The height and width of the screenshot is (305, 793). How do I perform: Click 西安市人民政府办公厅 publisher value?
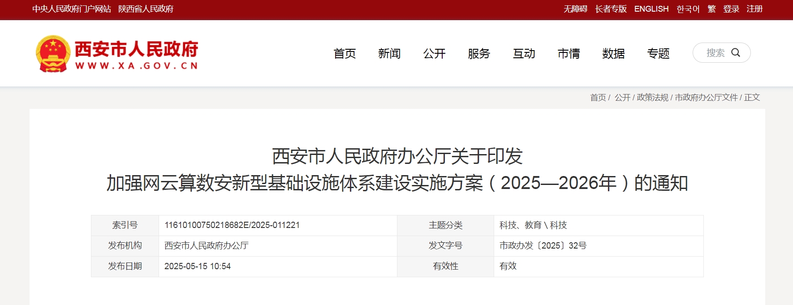click(207, 246)
